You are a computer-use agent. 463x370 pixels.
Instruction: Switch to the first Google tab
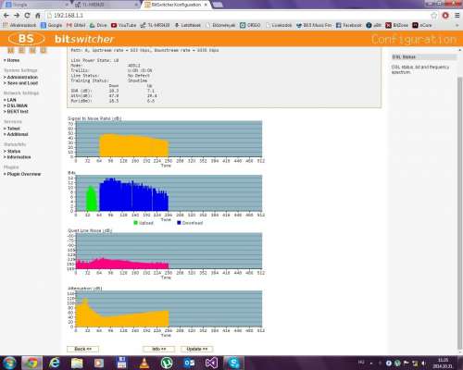pos(36,5)
